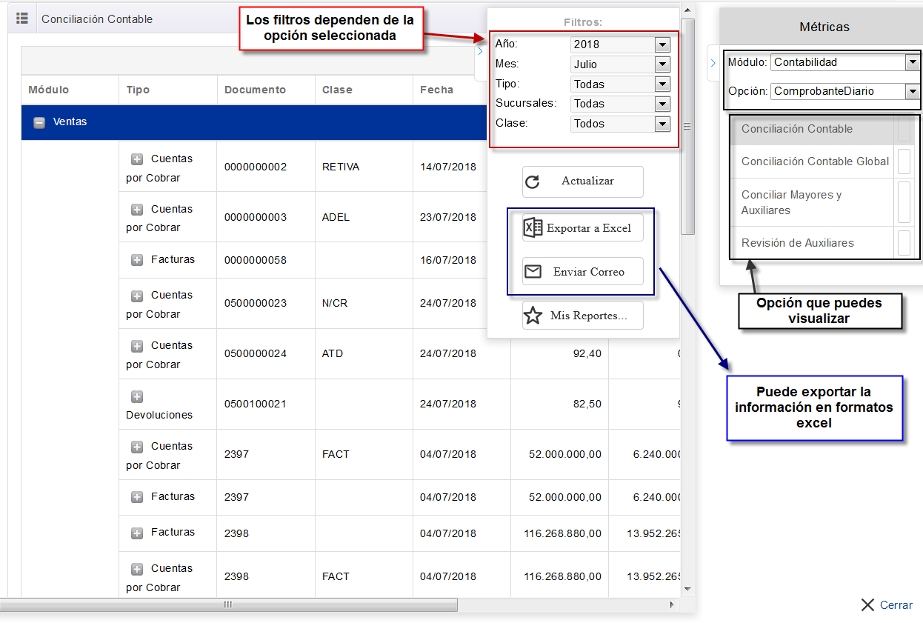Image resolution: width=923 pixels, height=623 pixels.
Task: Click the X icon next to Cerrar
Action: pos(867,605)
